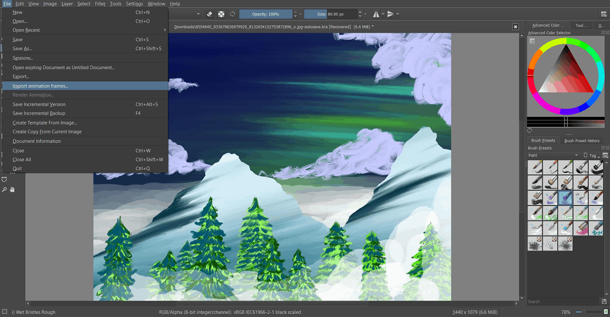Viewport: 610px width, 317px height.
Task: Open vertical mirror options dropdown
Action: point(397,14)
